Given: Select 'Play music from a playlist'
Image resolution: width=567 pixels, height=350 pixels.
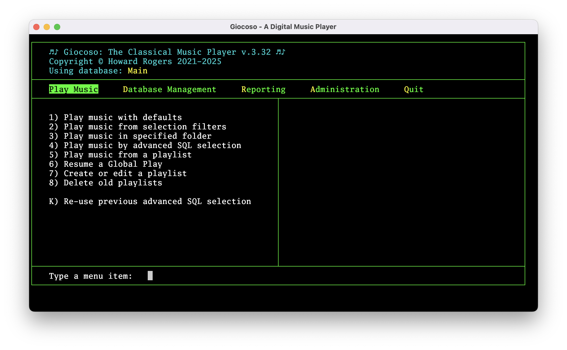Looking at the screenshot, I should click(x=120, y=155).
